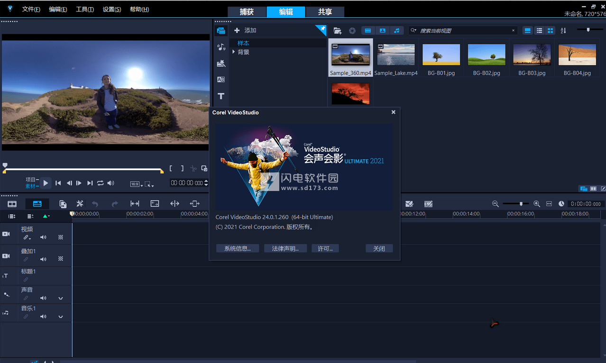This screenshot has width=606, height=363.
Task: Click the preview scrubber jog bar
Action: 83,169
